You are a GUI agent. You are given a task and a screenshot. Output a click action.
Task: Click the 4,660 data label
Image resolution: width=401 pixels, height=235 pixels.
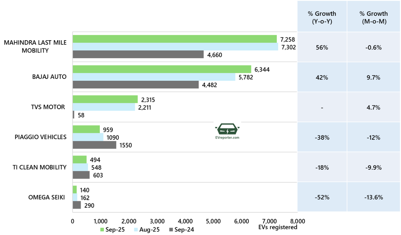point(215,55)
